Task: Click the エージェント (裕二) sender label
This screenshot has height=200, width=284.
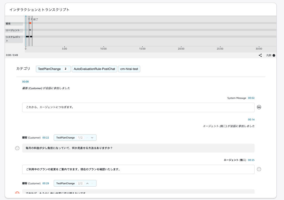Action: pyautogui.click(x=235, y=160)
